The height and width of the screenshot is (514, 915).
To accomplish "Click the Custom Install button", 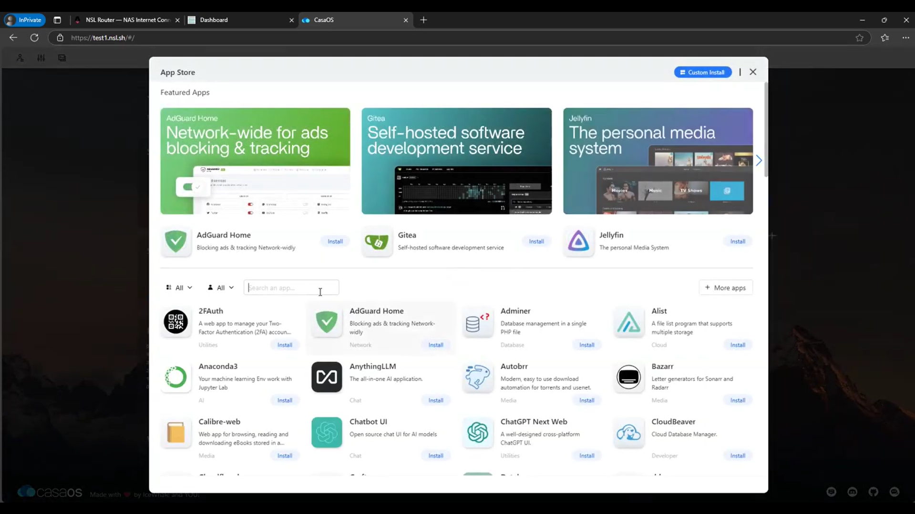I will point(702,72).
